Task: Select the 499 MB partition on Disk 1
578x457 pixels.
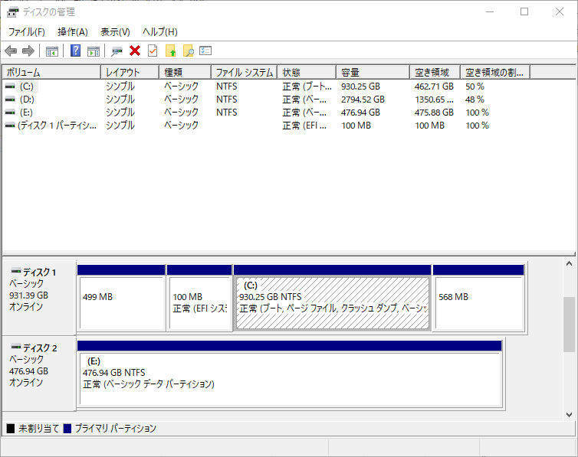Action: (121, 297)
